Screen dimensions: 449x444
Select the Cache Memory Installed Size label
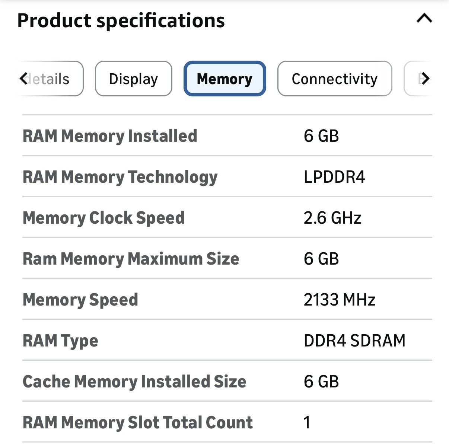click(x=134, y=382)
